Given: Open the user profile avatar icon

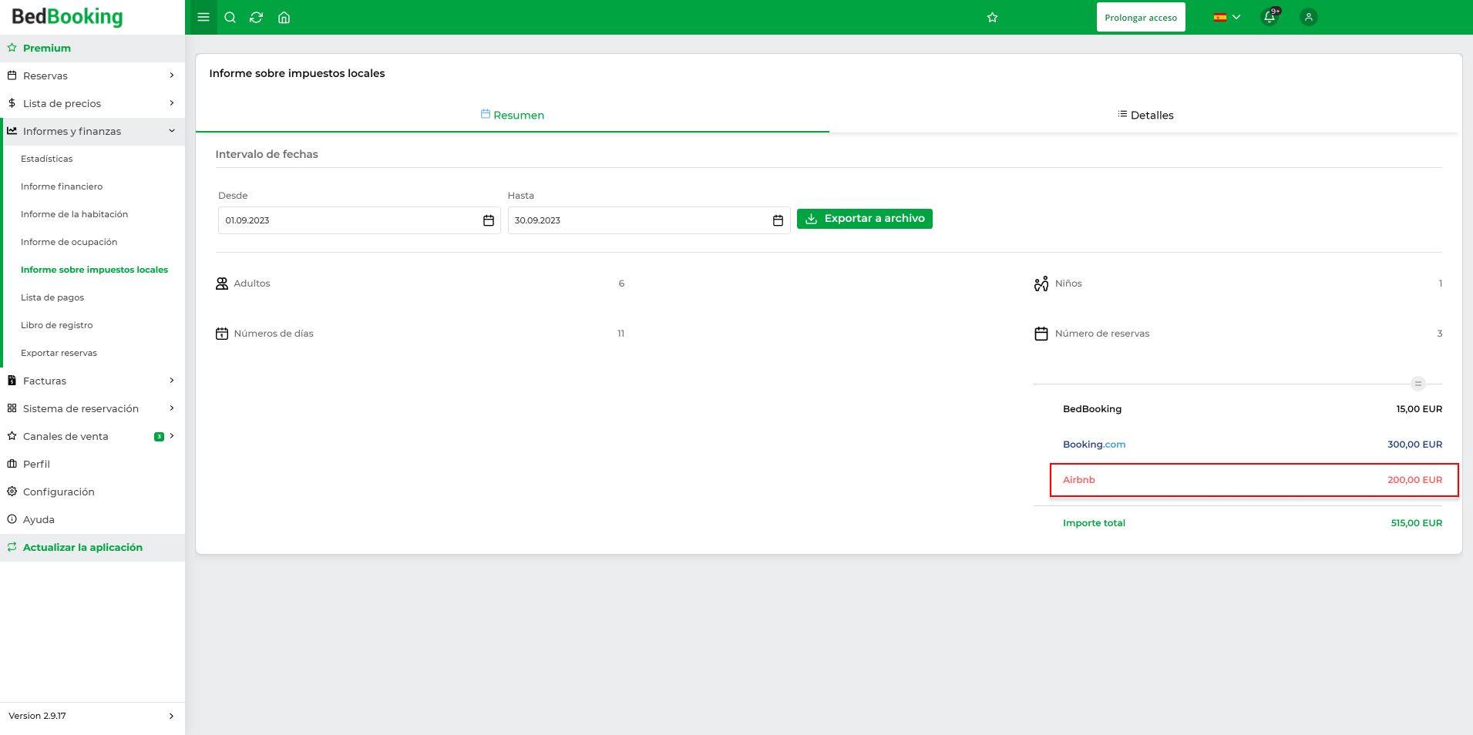Looking at the screenshot, I should [x=1308, y=17].
